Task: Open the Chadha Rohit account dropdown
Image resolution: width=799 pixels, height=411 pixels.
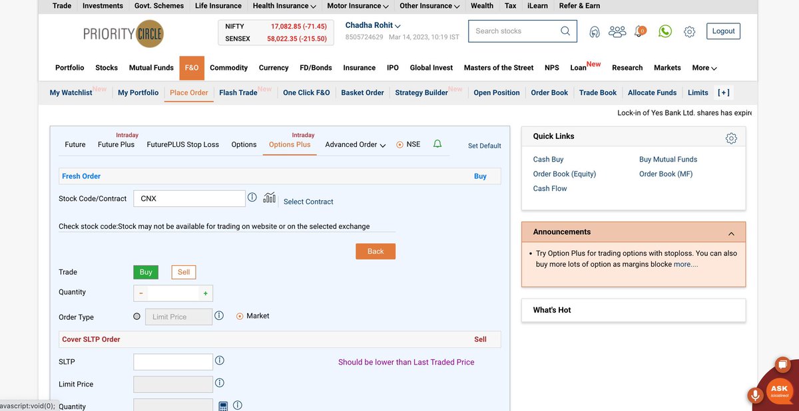Action: 373,25
